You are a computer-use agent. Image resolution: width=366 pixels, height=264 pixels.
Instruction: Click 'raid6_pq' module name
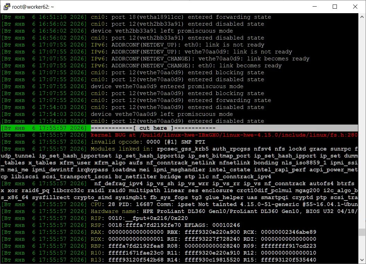[x=35, y=190]
